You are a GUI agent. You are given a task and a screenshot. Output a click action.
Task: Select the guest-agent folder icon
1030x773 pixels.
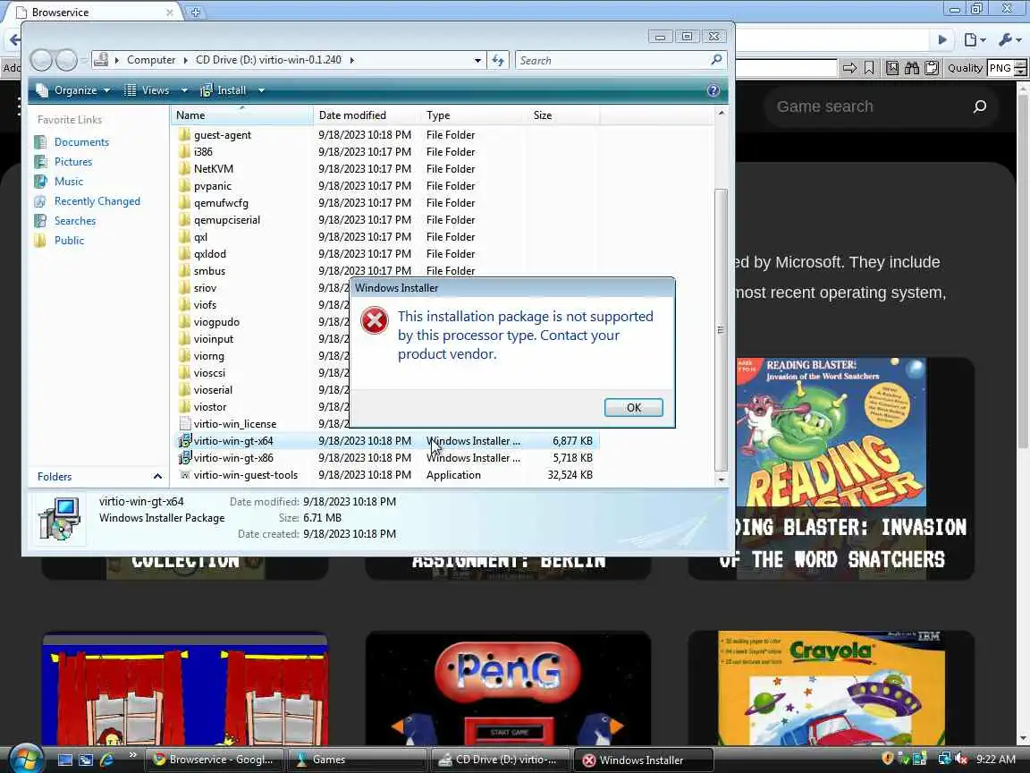tap(184, 135)
